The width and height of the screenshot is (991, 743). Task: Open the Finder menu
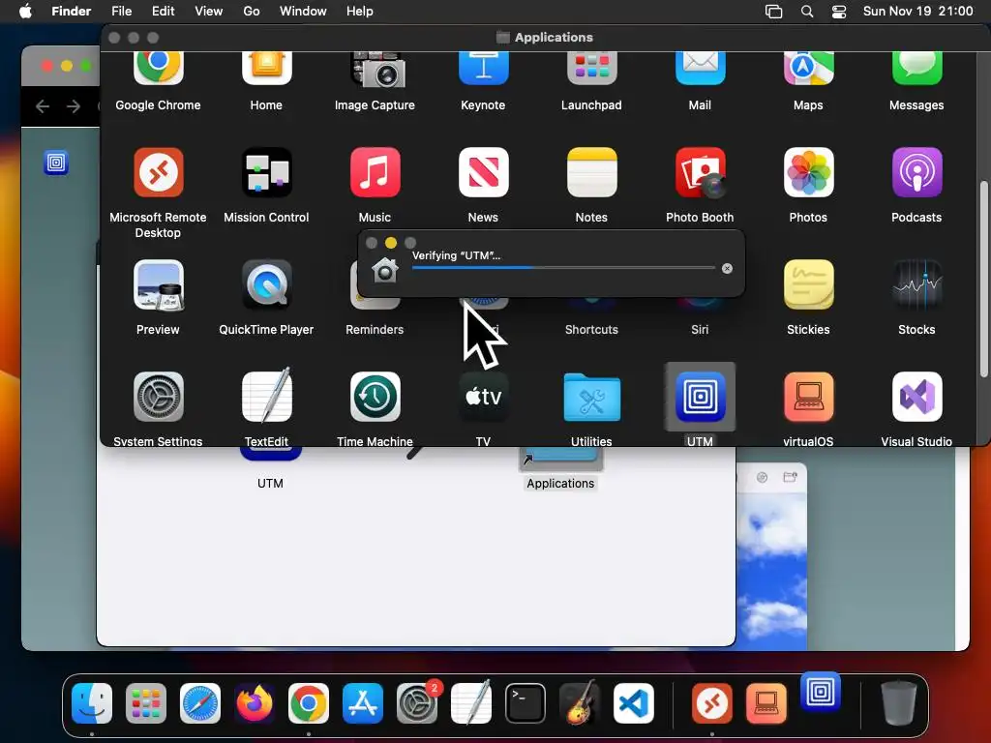tap(71, 12)
